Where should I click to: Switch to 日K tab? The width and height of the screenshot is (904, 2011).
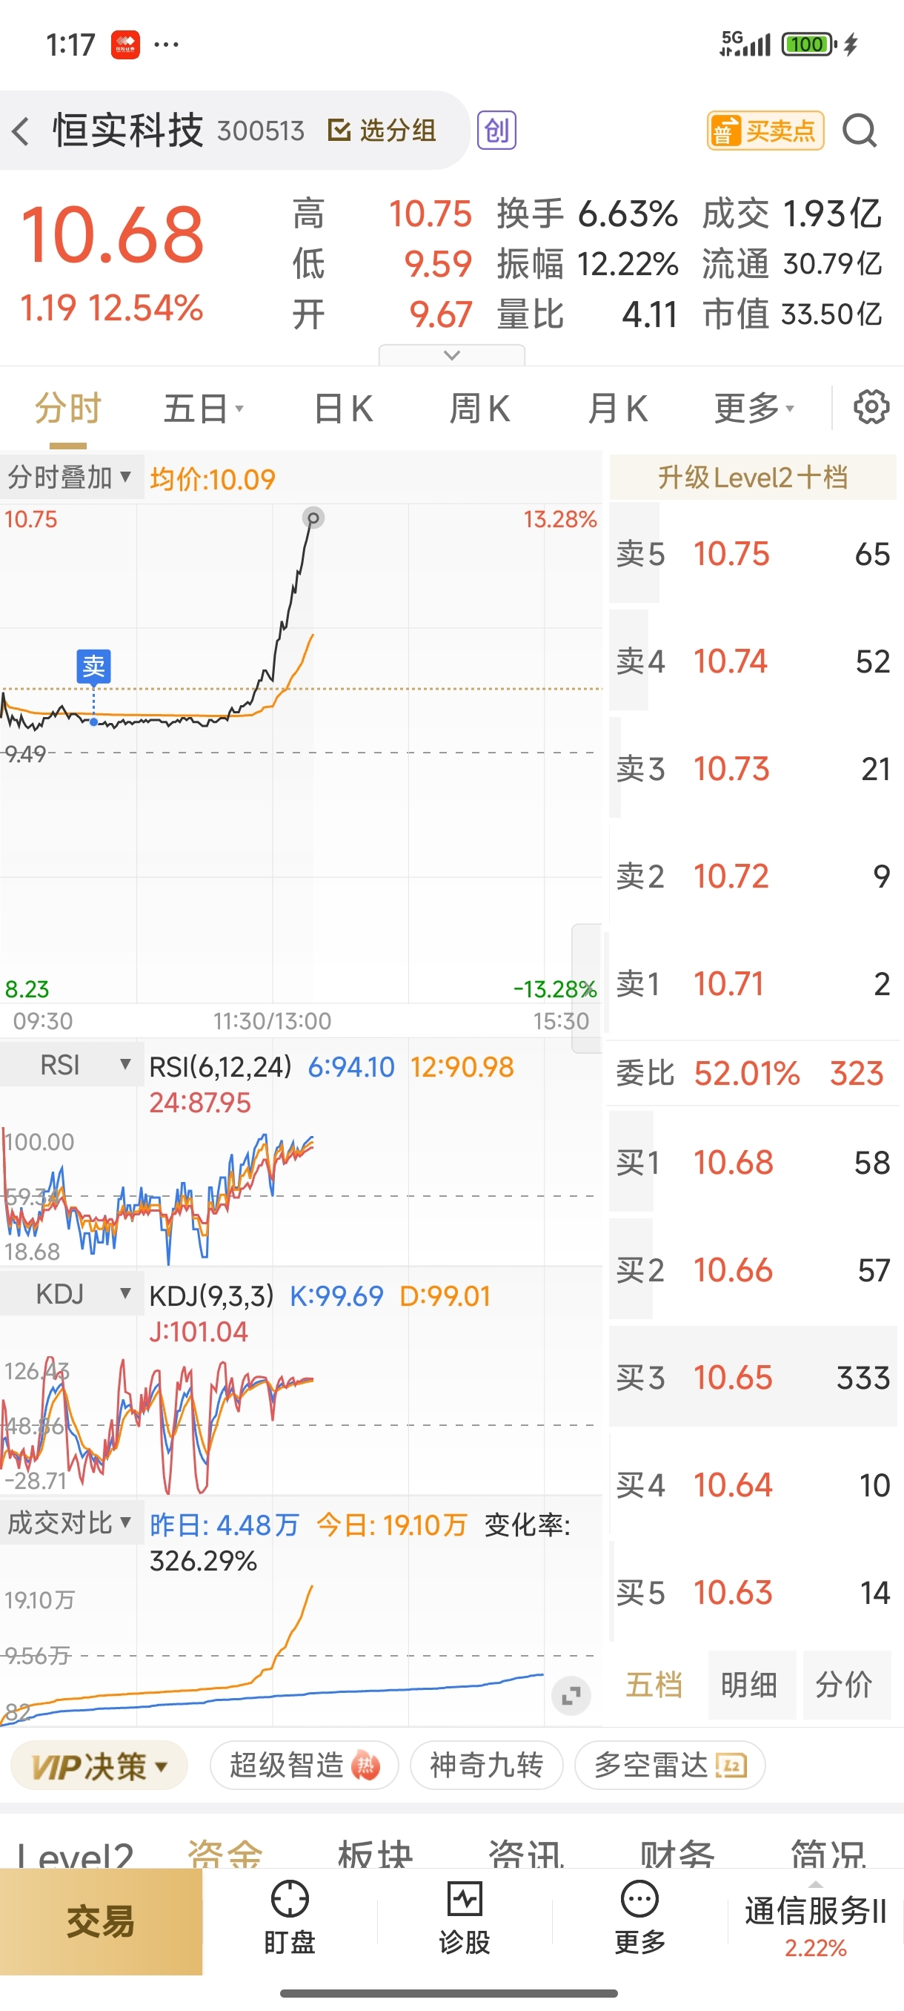pyautogui.click(x=343, y=409)
